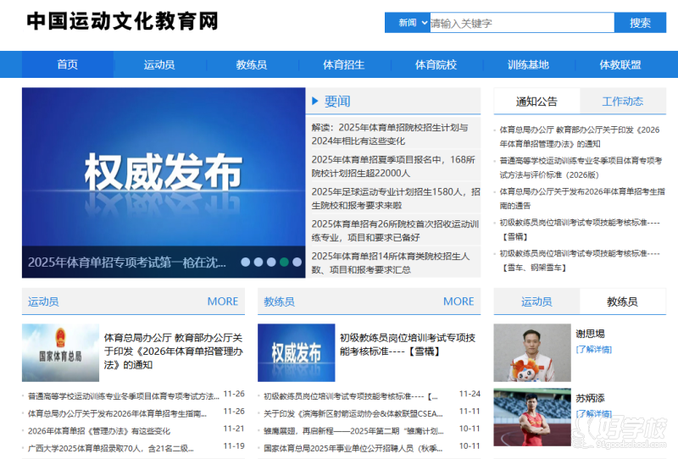Viewport: 678px width, 459px height.
Task: Click 谢思埸 athlete photo
Action: (x=532, y=352)
